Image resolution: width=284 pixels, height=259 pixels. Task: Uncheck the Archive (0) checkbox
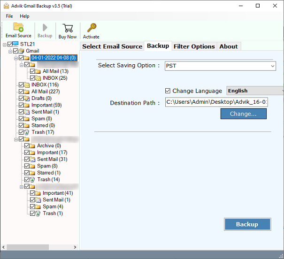click(27, 146)
